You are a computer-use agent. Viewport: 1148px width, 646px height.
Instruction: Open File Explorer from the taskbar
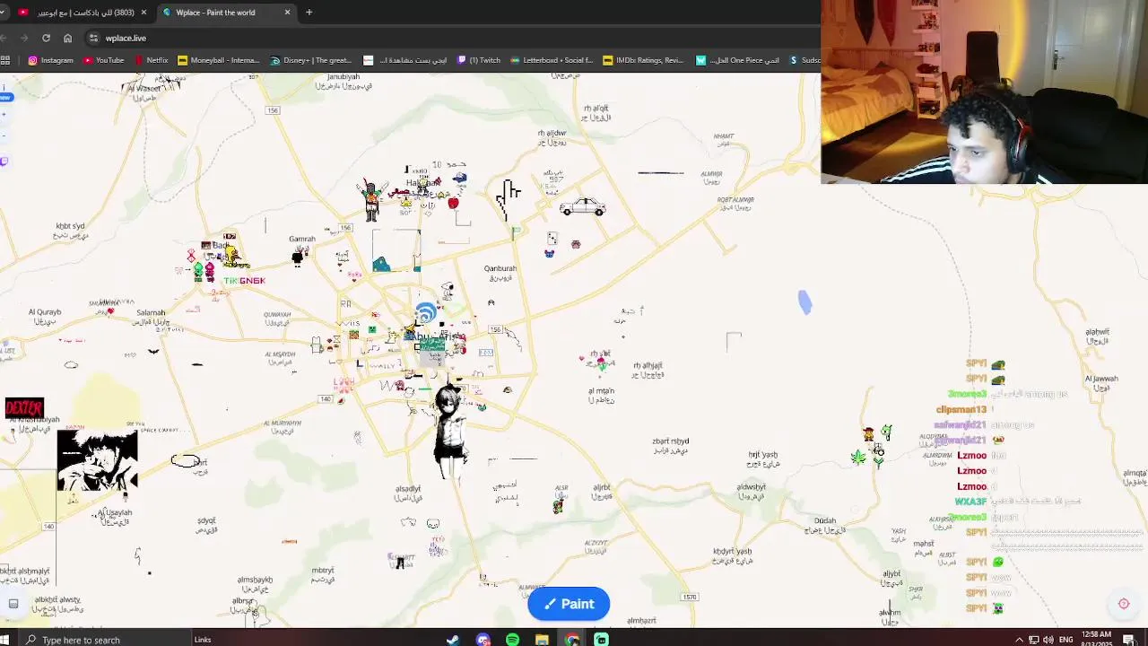(x=542, y=640)
